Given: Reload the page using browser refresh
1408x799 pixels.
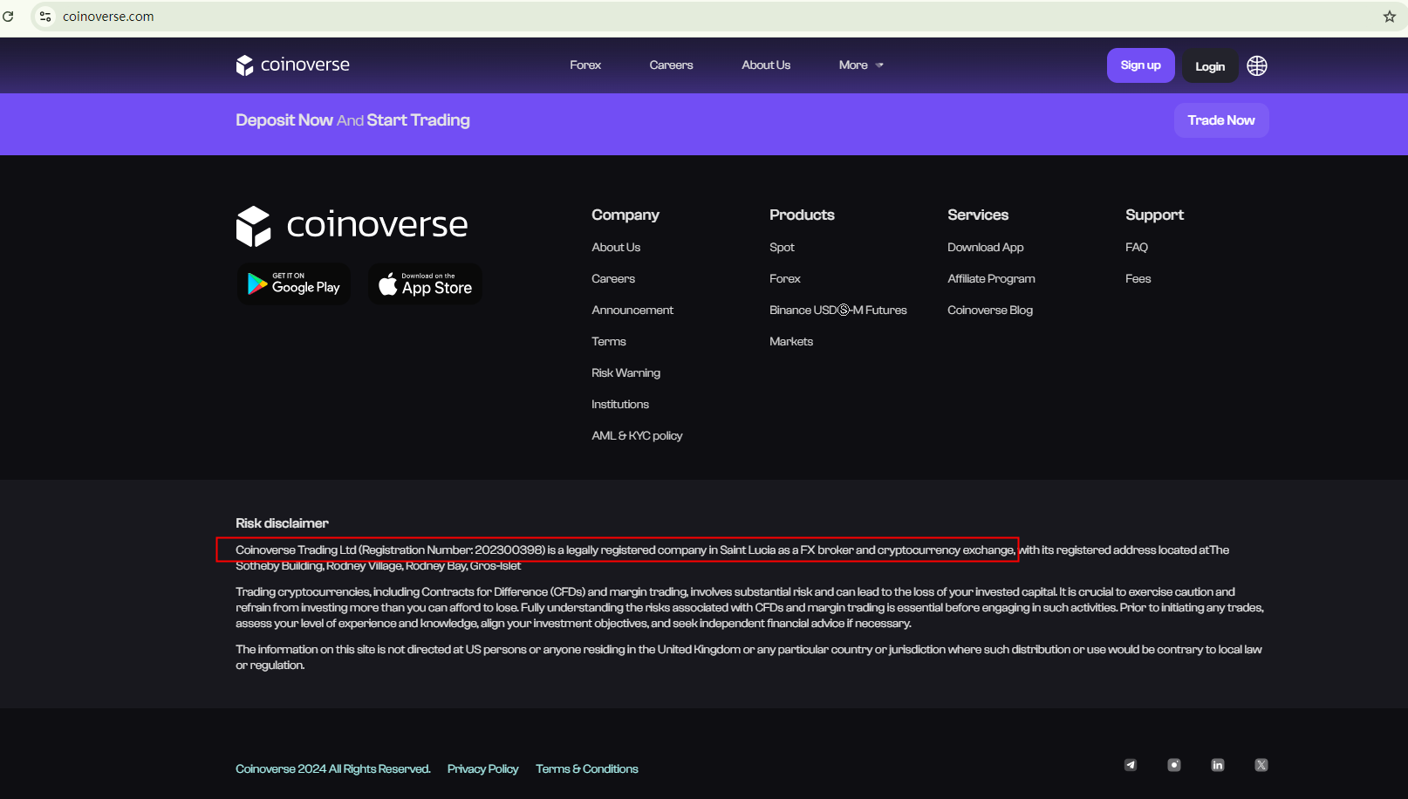Looking at the screenshot, I should pyautogui.click(x=9, y=17).
